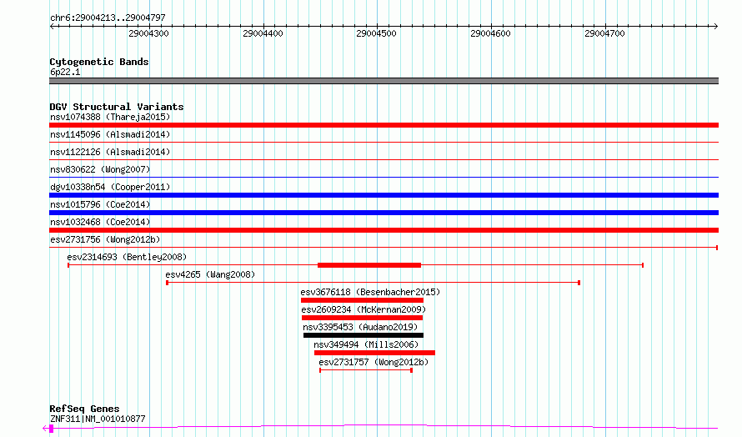This screenshot has width=742, height=437.
Task: Click the 29004400 ruler position label
Action: (263, 33)
